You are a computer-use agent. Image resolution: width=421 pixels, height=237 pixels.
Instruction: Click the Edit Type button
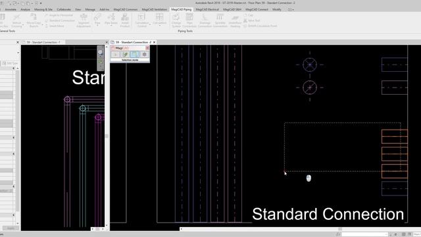(10, 63)
